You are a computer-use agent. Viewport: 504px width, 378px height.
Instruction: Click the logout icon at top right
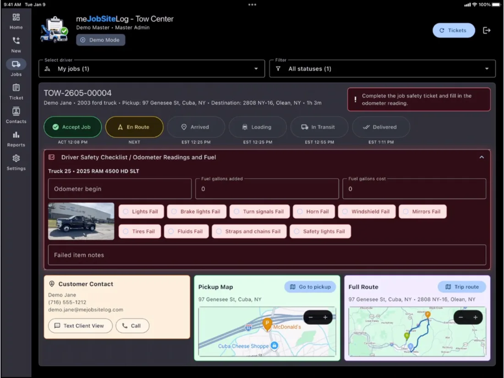click(x=487, y=30)
